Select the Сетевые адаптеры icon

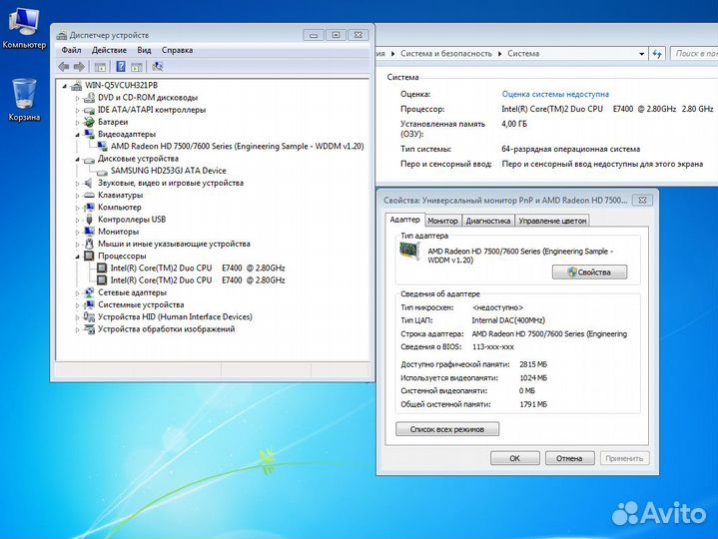[x=89, y=292]
